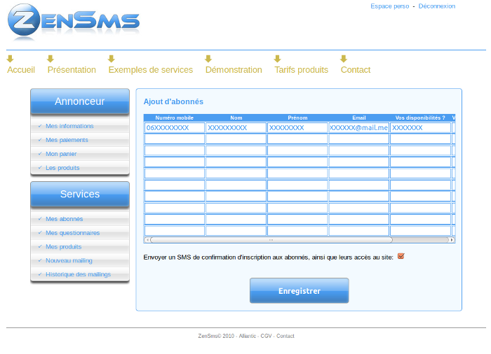Screen dimensions: 491x354
Task: Open the Tarifs produits menu item
Action: tap(301, 70)
